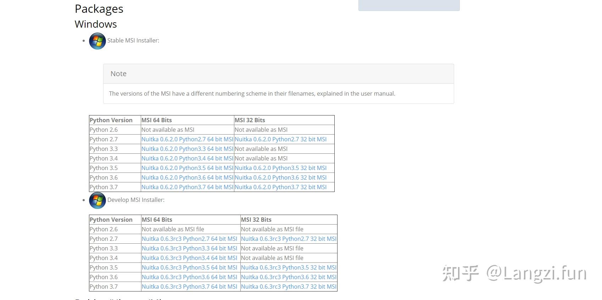Click the Windows logo beside Stable MSI Installer
Image resolution: width=602 pixels, height=300 pixels.
(x=97, y=41)
